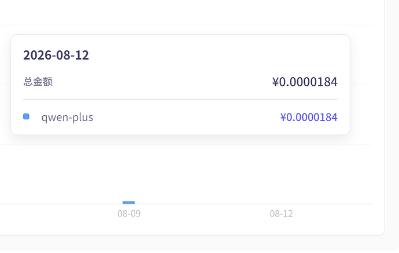Click the 2026-08-12 tooltip date heading

click(56, 55)
